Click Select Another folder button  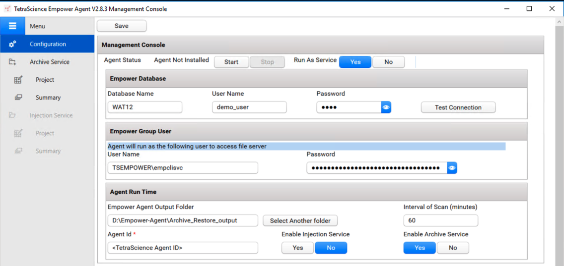(x=300, y=220)
